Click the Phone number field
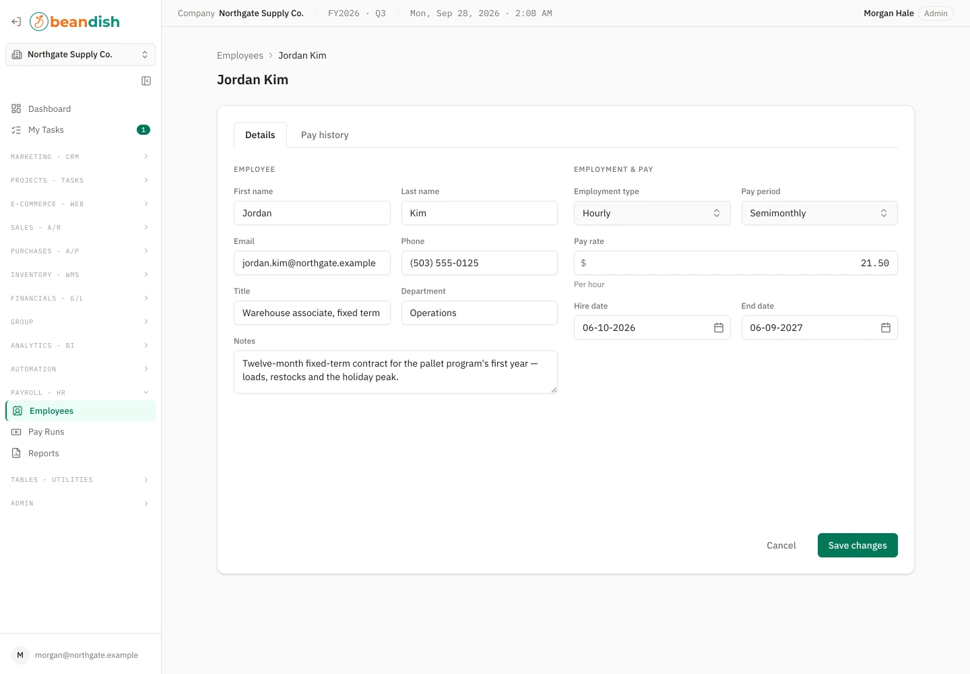The height and width of the screenshot is (674, 970). pyautogui.click(x=480, y=263)
